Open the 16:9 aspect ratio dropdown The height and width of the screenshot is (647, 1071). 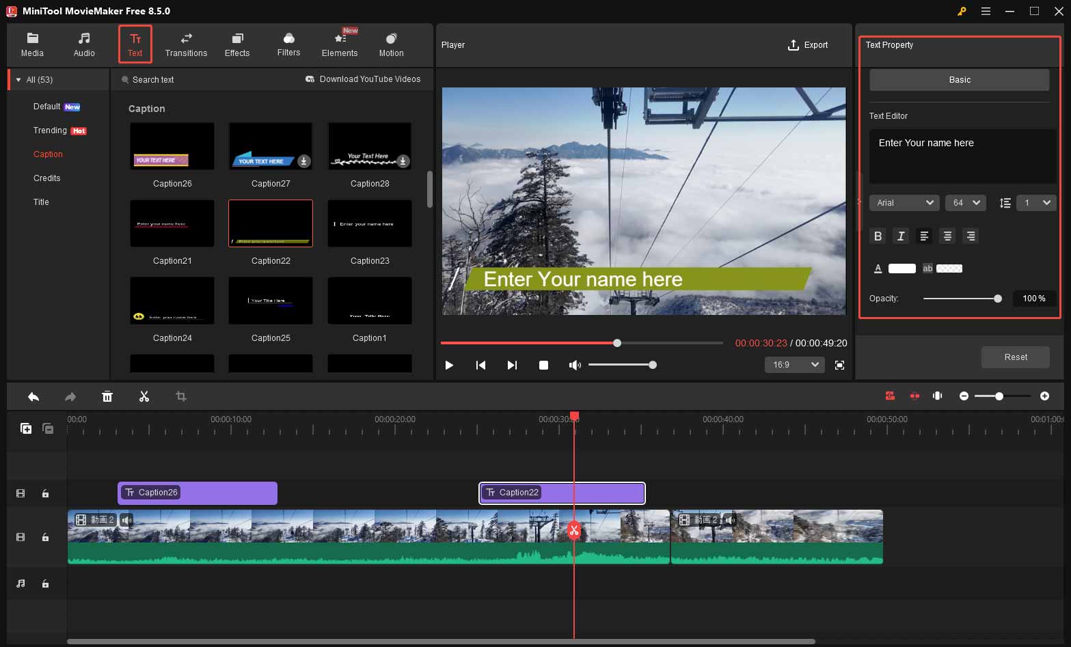(x=794, y=364)
